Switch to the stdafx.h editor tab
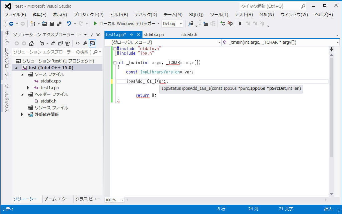This screenshot has width=342, height=214. 189,35
